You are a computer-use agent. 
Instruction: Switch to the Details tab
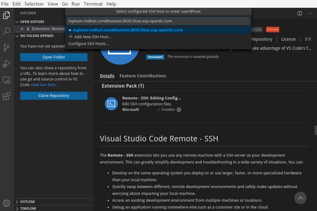(107, 76)
